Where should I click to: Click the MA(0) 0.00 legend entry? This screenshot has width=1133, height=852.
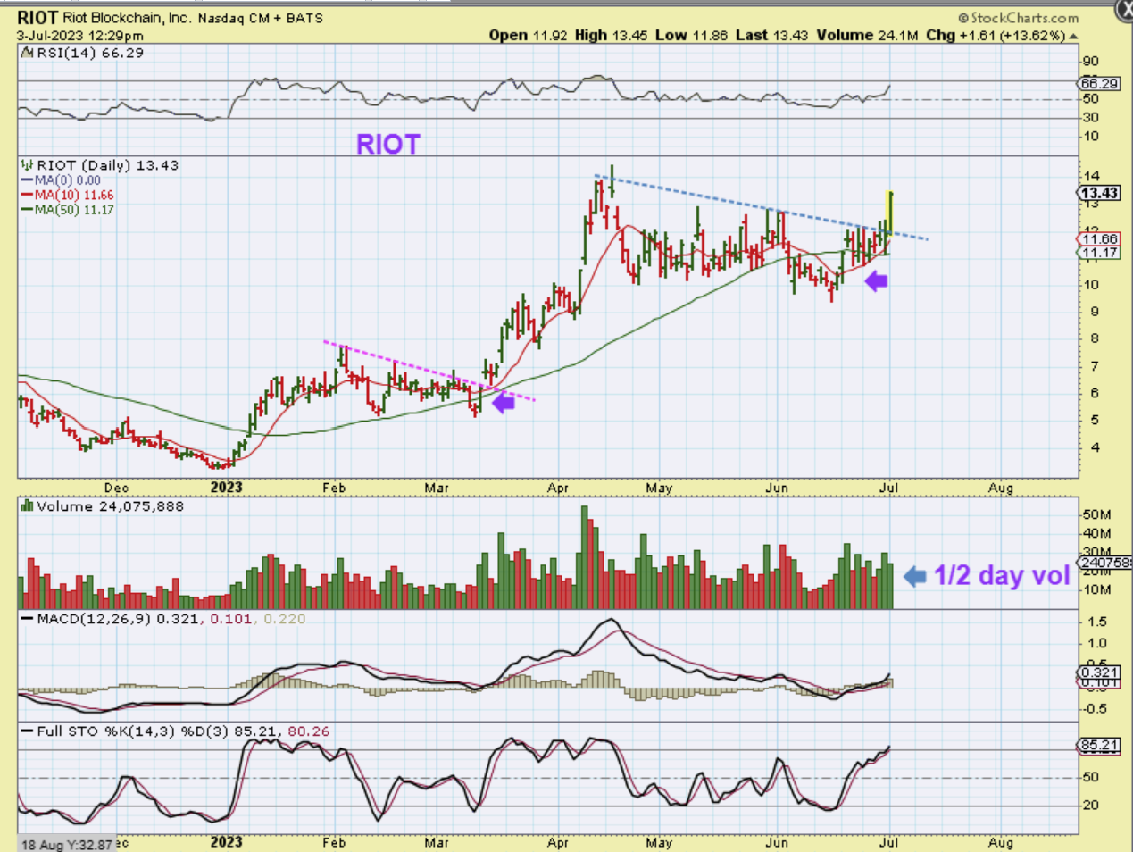[62, 180]
